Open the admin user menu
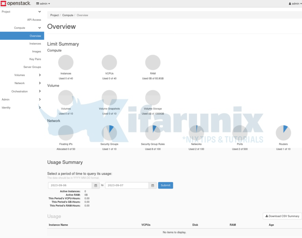 tap(295, 4)
